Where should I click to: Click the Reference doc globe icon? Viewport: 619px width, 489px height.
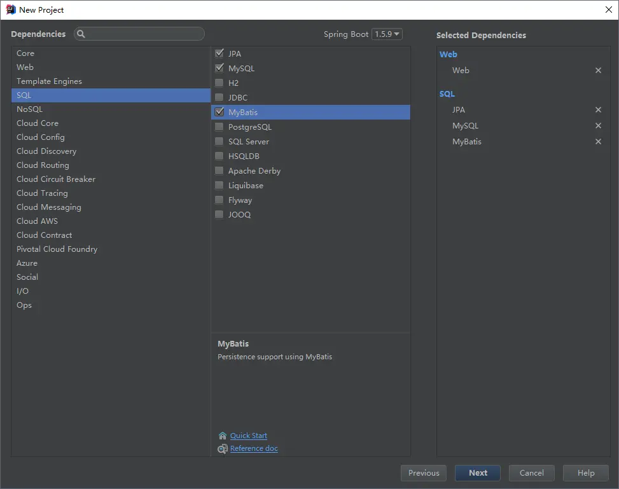click(222, 449)
